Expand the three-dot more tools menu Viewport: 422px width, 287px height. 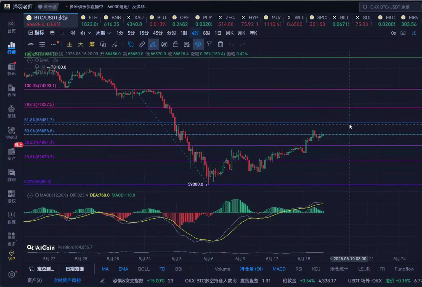(x=53, y=44)
